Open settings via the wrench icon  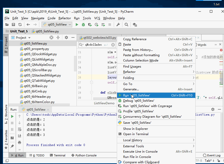pyautogui.click(x=118, y=25)
